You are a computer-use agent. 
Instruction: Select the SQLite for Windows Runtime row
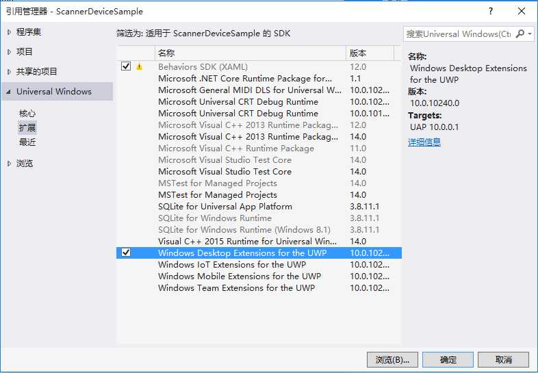pos(259,218)
